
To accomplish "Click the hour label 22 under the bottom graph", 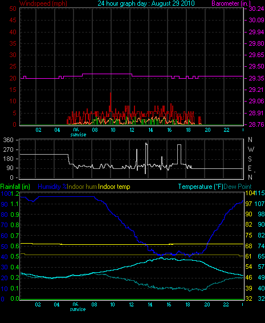I will [x=226, y=305].
